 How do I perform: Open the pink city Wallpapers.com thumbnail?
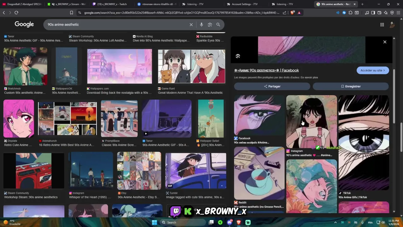119,66
